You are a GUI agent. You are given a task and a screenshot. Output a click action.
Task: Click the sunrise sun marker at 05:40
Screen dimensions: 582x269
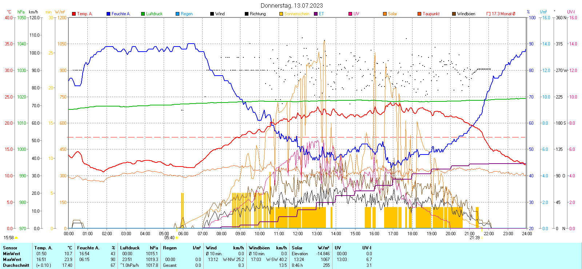pos(177,238)
